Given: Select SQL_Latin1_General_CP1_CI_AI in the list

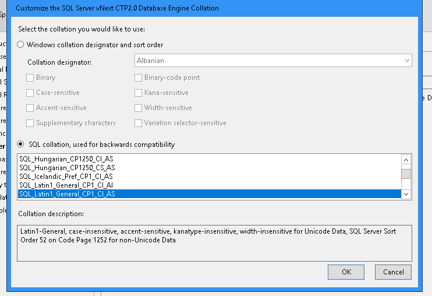Looking at the screenshot, I should [210, 185].
